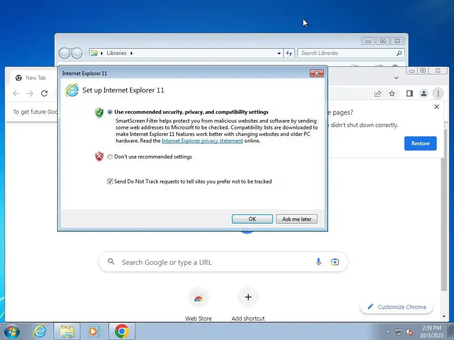Image resolution: width=454 pixels, height=340 pixels.
Task: Open Web Store shortcut
Action: tap(198, 304)
